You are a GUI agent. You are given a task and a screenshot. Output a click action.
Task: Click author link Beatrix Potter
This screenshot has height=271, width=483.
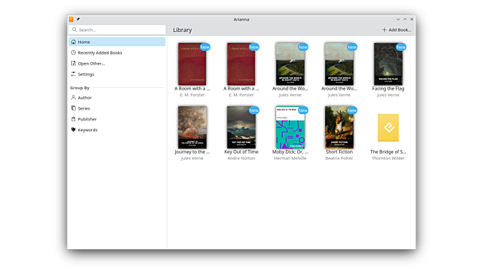(x=338, y=158)
